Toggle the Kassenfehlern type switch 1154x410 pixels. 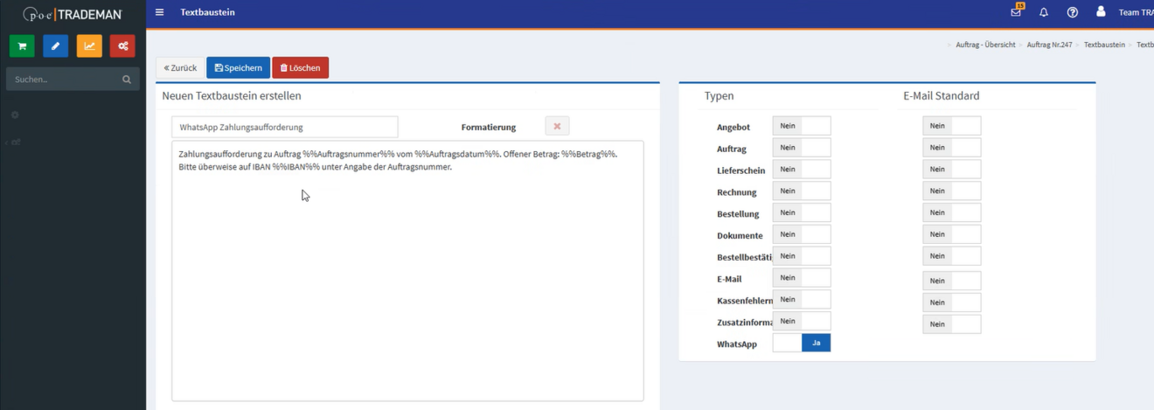point(802,300)
